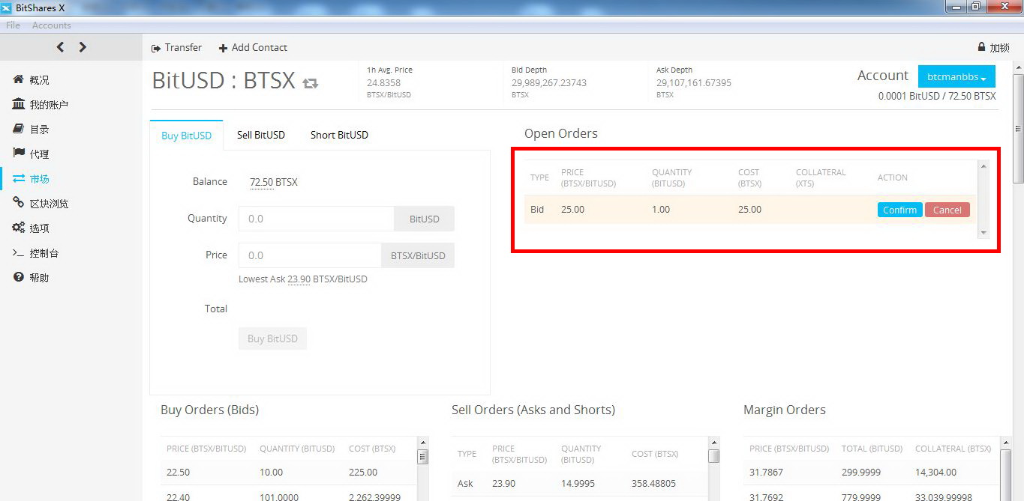Click Open Orders scrollbar up arrow

click(983, 166)
